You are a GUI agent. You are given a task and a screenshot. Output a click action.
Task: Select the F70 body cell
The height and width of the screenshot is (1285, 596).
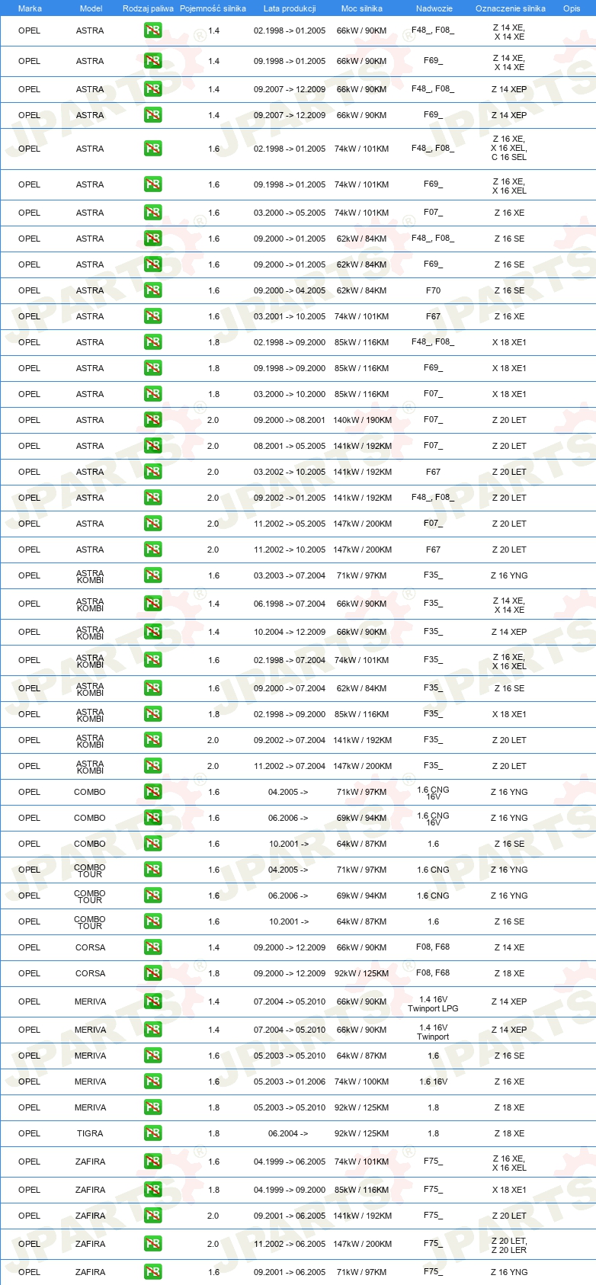coord(433,290)
